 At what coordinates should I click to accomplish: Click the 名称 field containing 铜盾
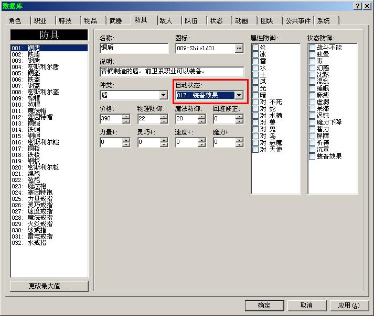coord(134,48)
